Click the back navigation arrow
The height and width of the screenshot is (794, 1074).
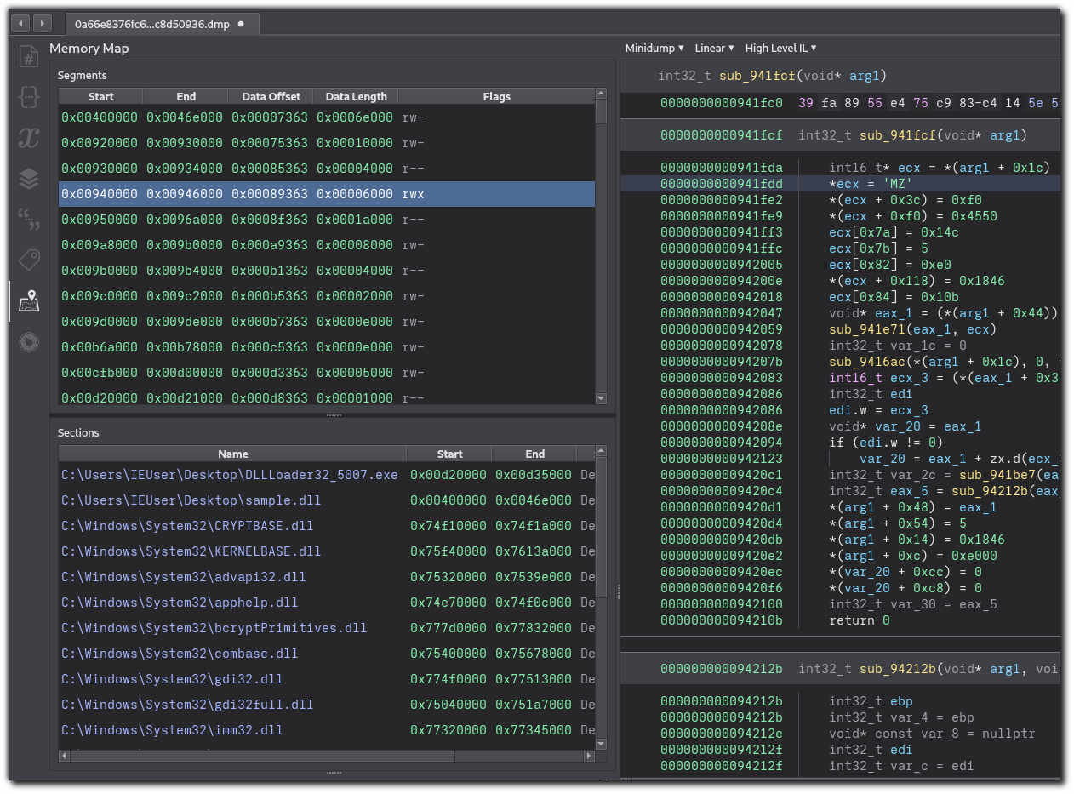(x=19, y=23)
